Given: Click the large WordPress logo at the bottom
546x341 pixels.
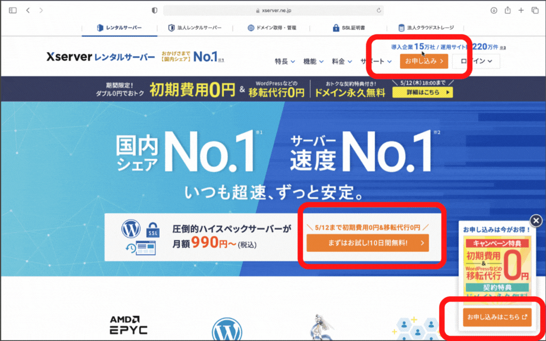Looking at the screenshot, I should click(227, 329).
